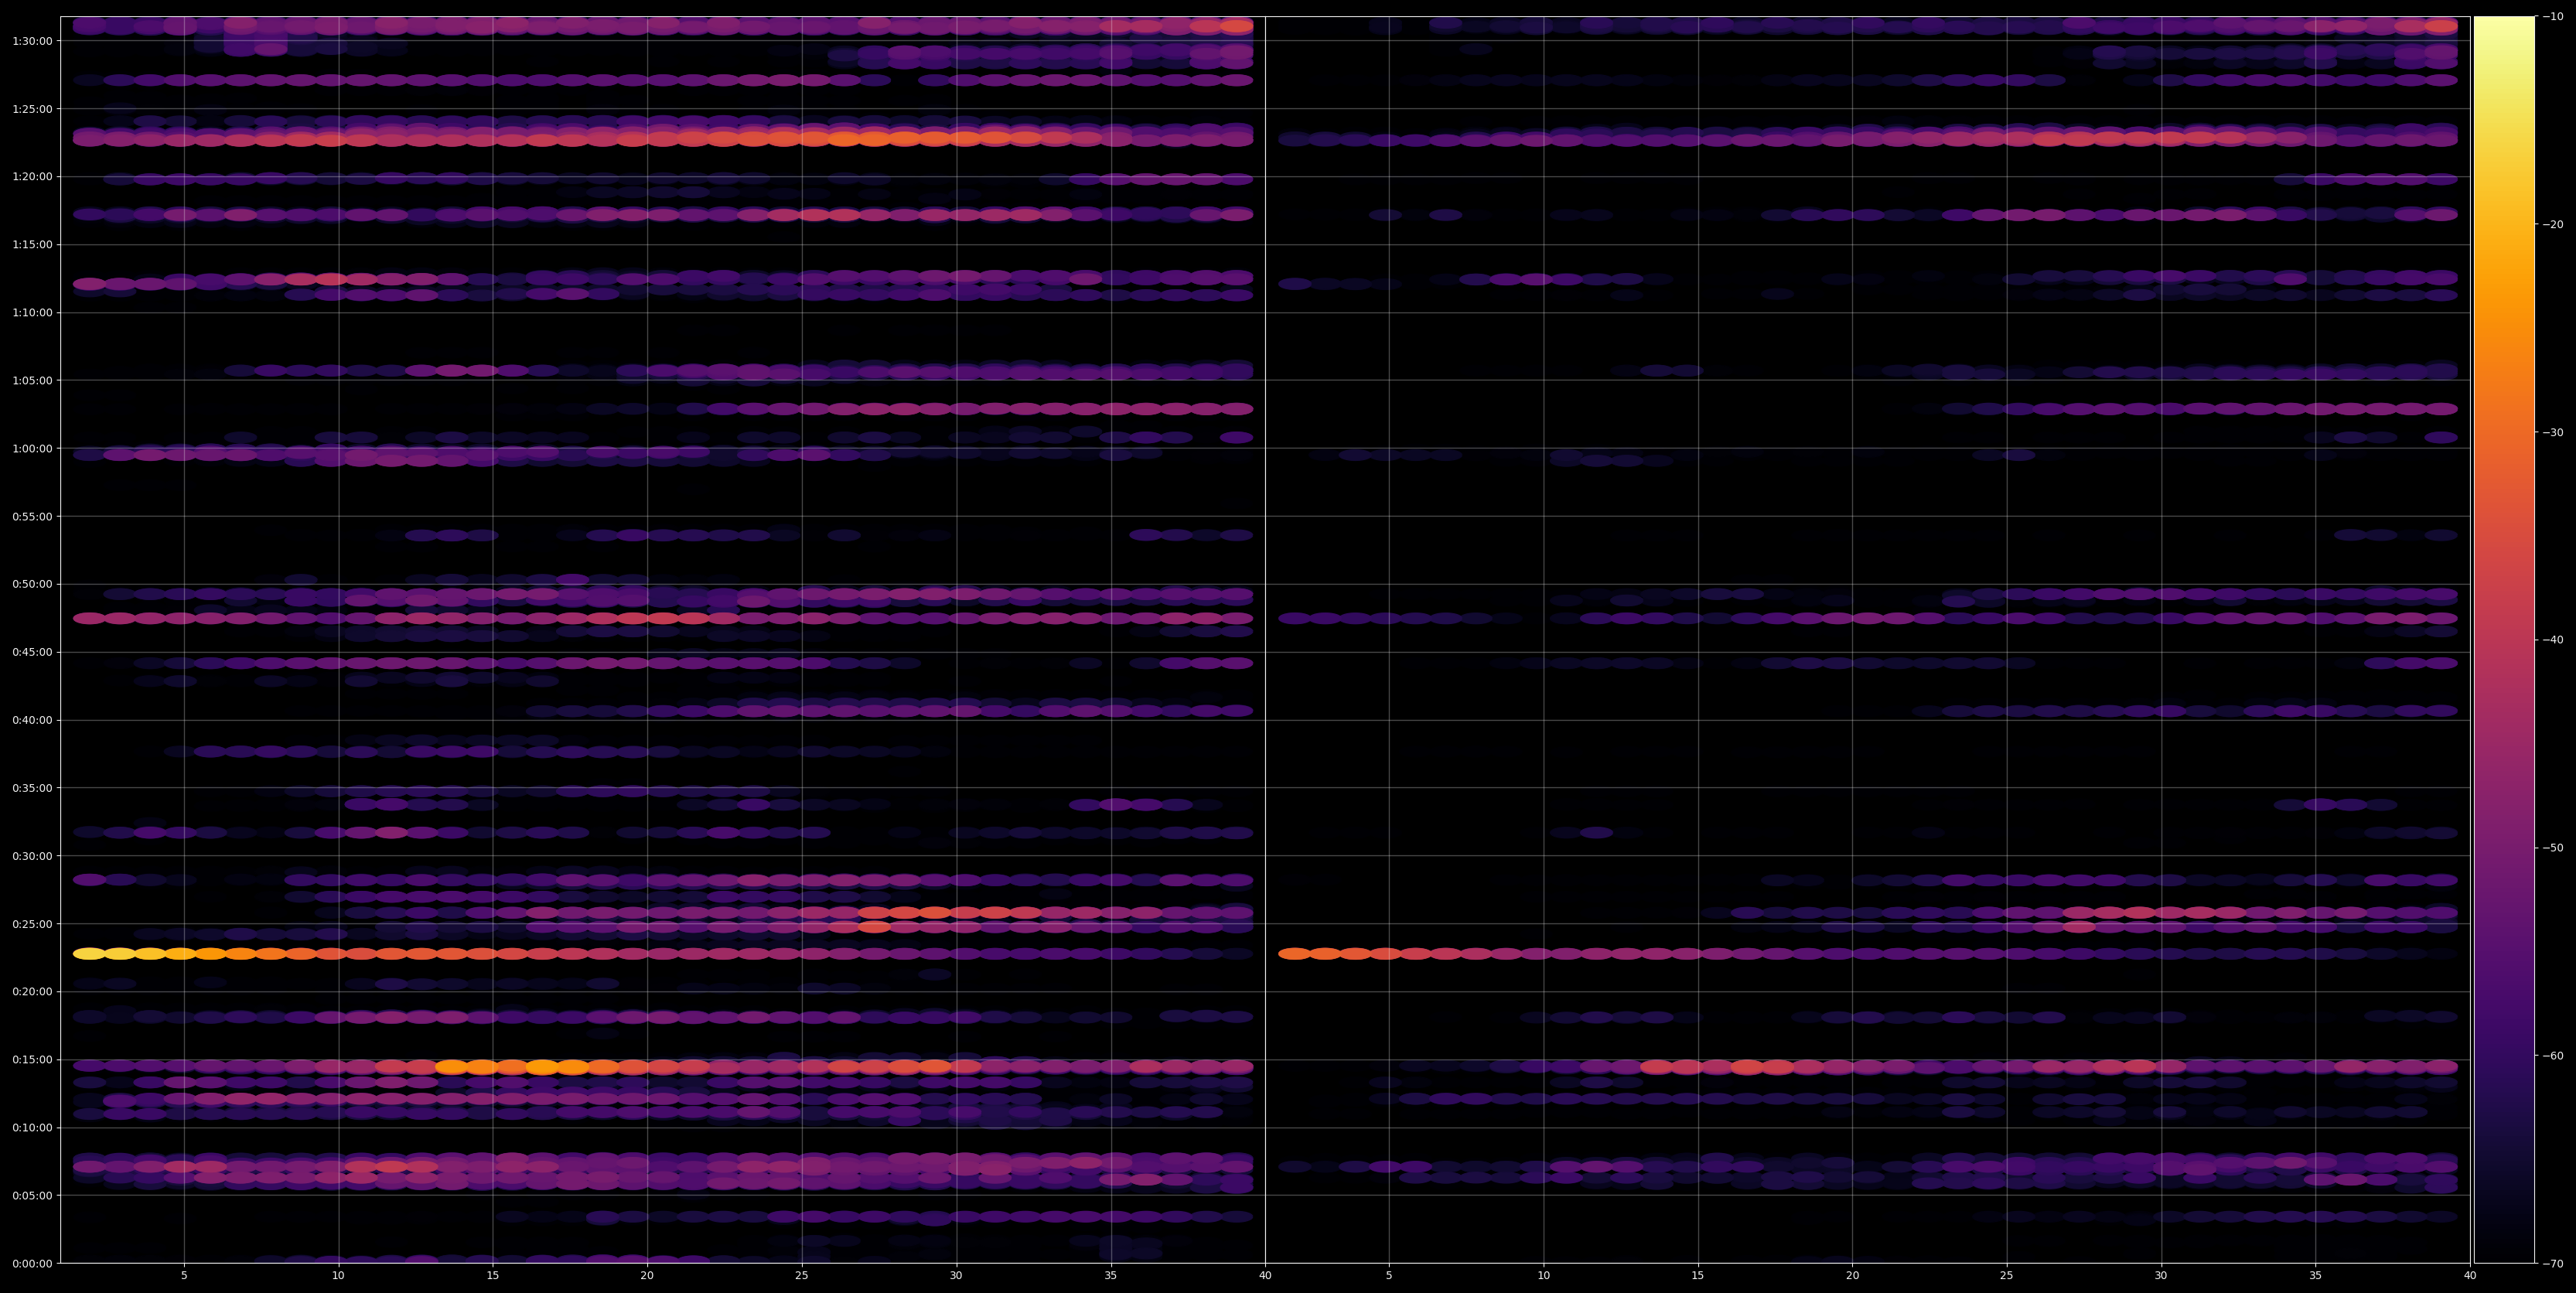Click the 0:50:00 y-axis tick label
This screenshot has height=1293, width=2576.
[32, 584]
